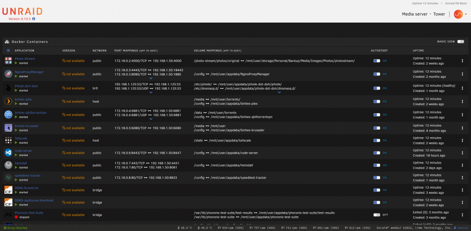The image size is (471, 231).
Task: Click the Docker Containers header icon
Action: click(x=7, y=42)
